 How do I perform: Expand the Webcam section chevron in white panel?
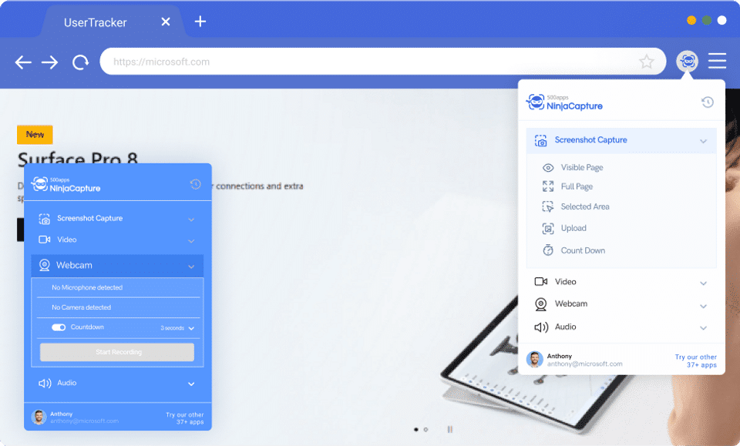point(703,307)
